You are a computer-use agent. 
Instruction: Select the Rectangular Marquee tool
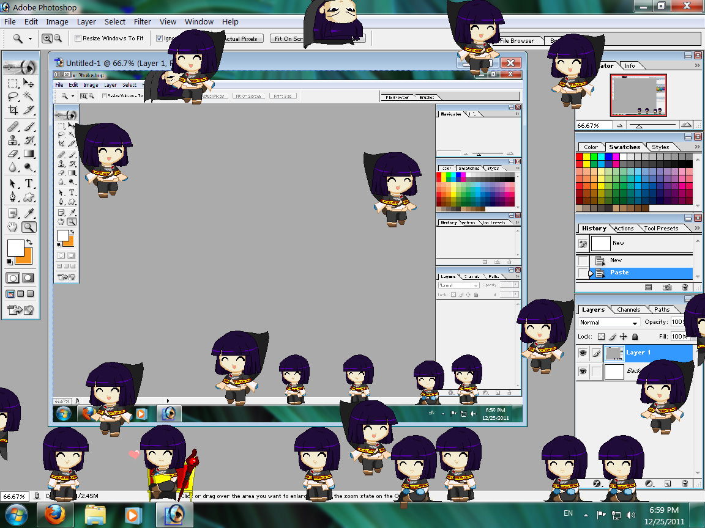coord(13,83)
